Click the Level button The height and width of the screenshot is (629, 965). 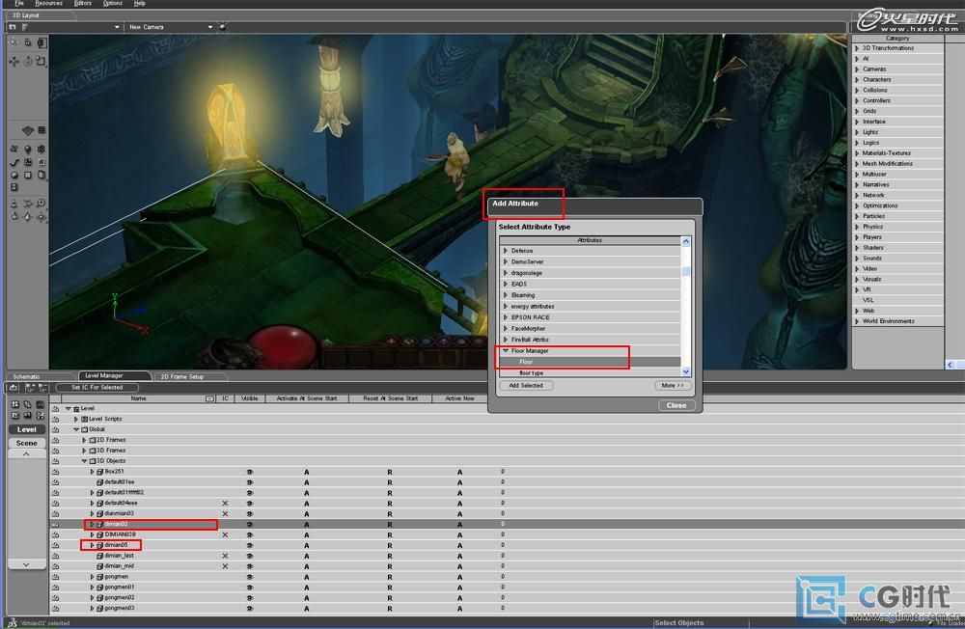[x=26, y=429]
